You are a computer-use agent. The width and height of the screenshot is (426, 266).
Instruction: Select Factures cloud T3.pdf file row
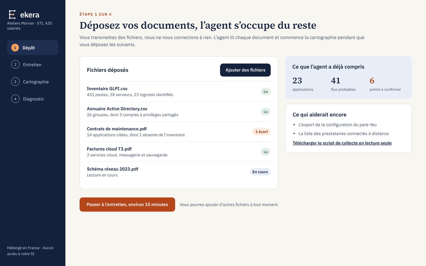[179, 152]
